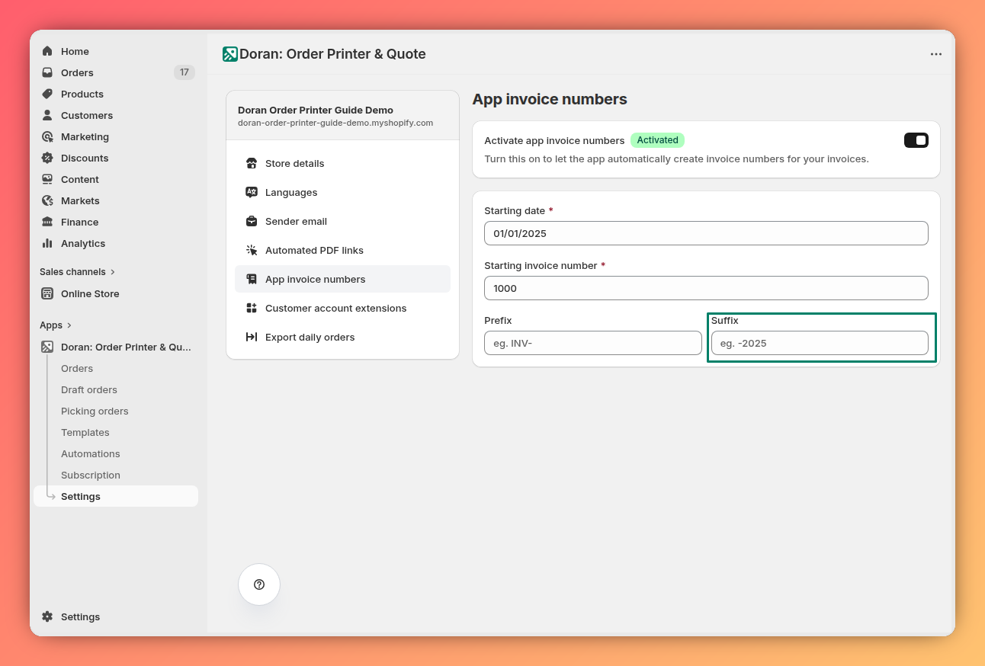Click the Markets globe icon
This screenshot has width=985, height=666.
pyautogui.click(x=47, y=200)
